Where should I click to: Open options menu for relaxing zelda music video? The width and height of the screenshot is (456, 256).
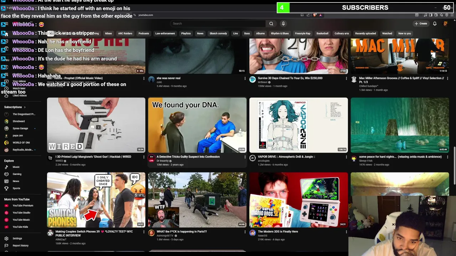(x=447, y=157)
